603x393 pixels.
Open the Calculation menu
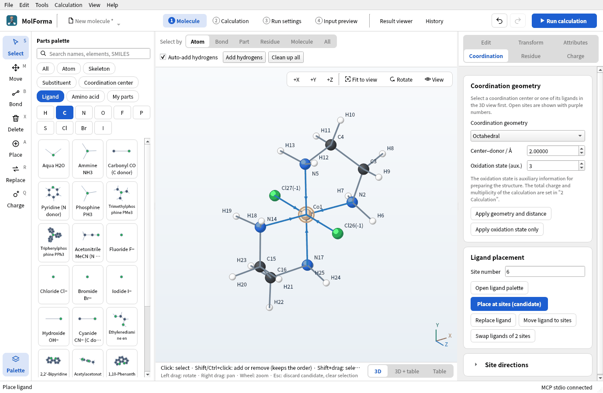[68, 5]
